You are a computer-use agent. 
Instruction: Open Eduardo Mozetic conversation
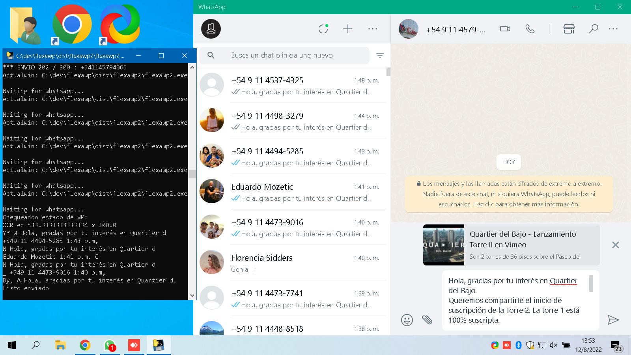click(292, 192)
